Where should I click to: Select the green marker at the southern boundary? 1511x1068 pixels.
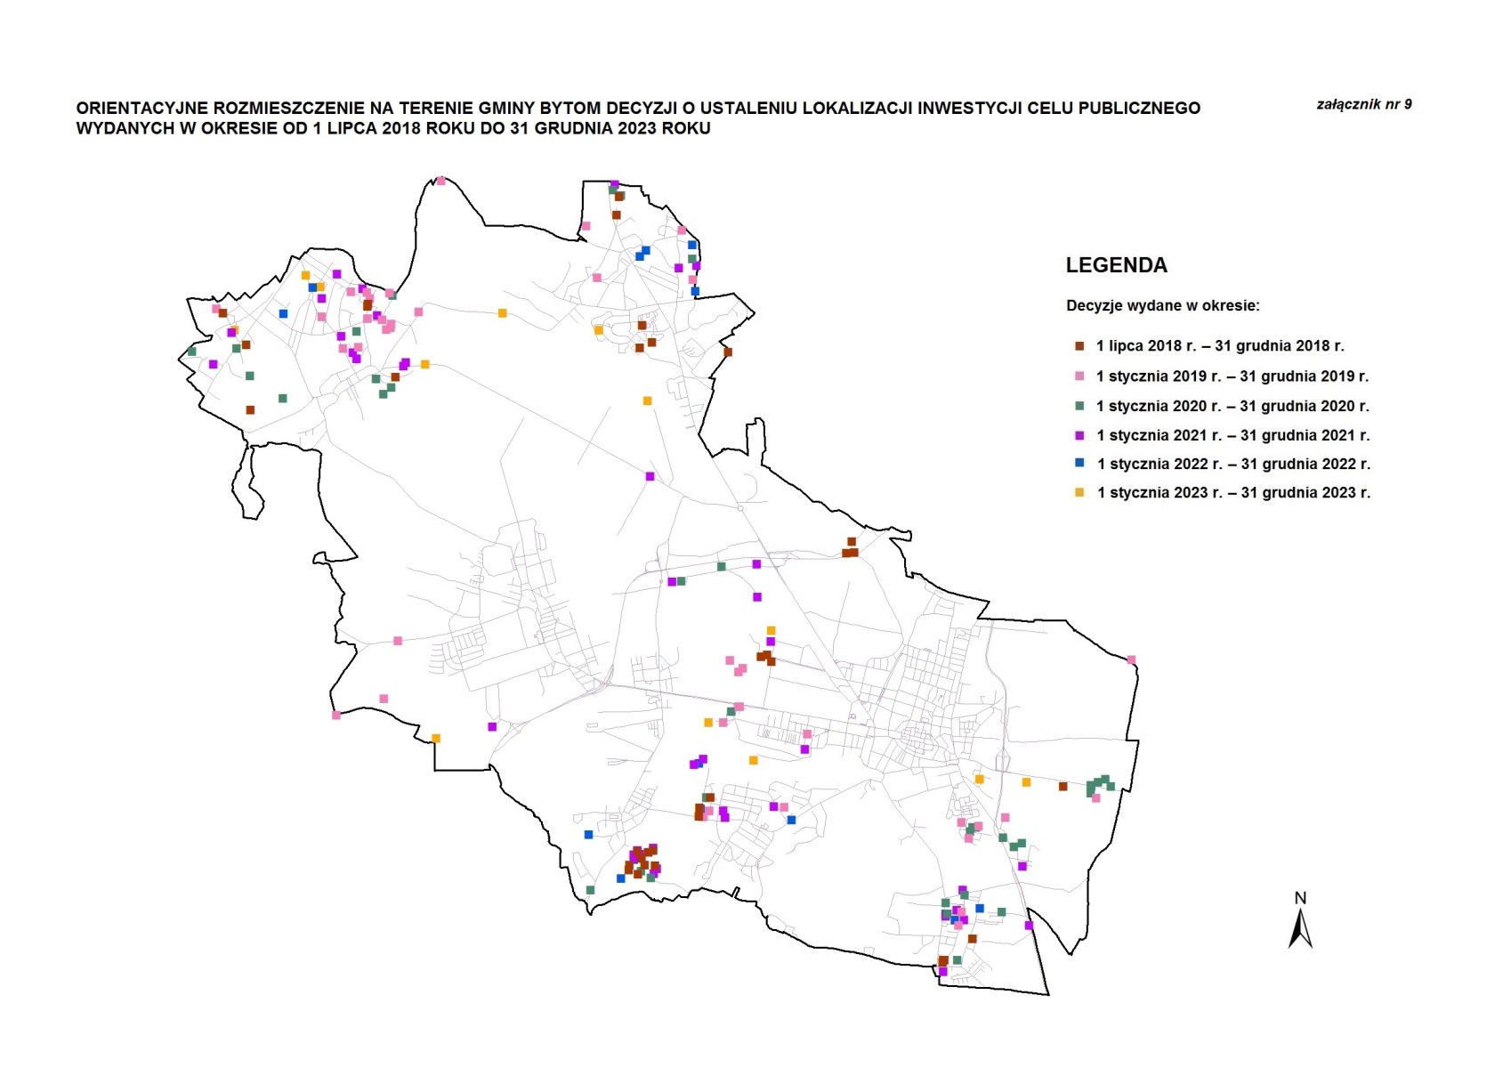click(590, 890)
